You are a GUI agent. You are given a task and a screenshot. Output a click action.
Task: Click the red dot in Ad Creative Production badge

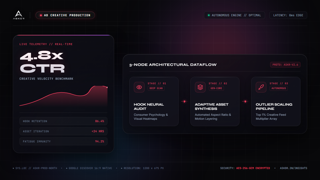pyautogui.click(x=41, y=15)
